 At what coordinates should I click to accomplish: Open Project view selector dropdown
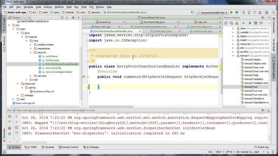click(29, 17)
